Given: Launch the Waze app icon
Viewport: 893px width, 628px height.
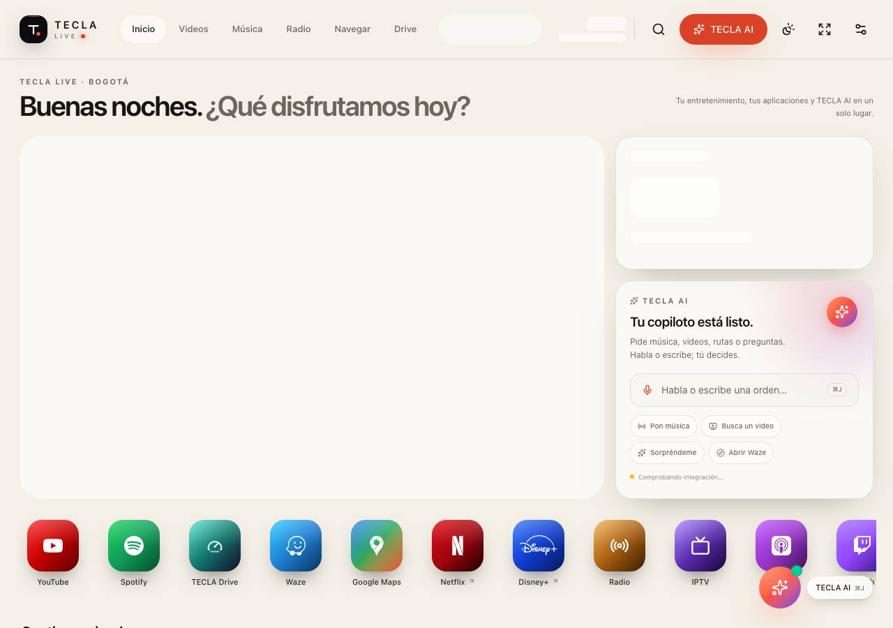Looking at the screenshot, I should coord(296,546).
